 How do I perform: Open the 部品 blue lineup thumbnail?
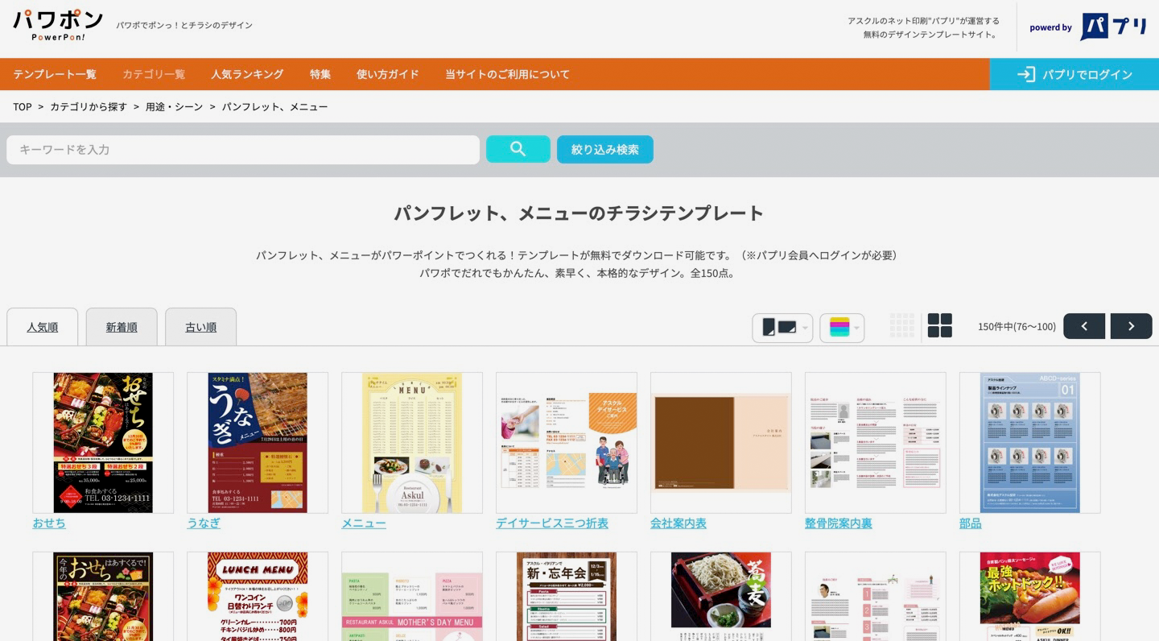tap(1030, 442)
